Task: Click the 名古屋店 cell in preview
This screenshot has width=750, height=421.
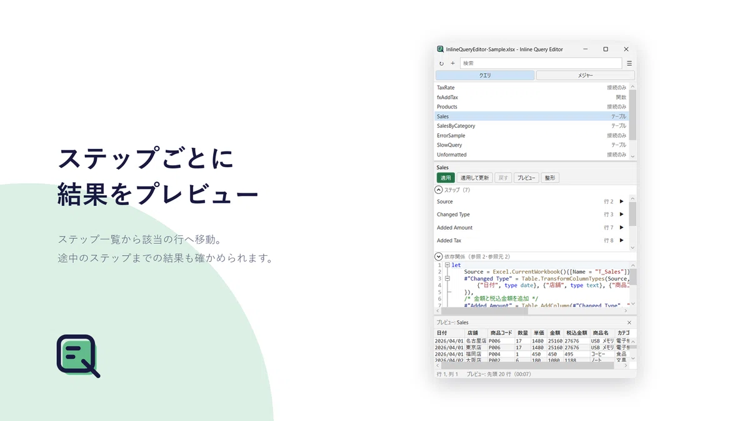Action: (x=476, y=341)
